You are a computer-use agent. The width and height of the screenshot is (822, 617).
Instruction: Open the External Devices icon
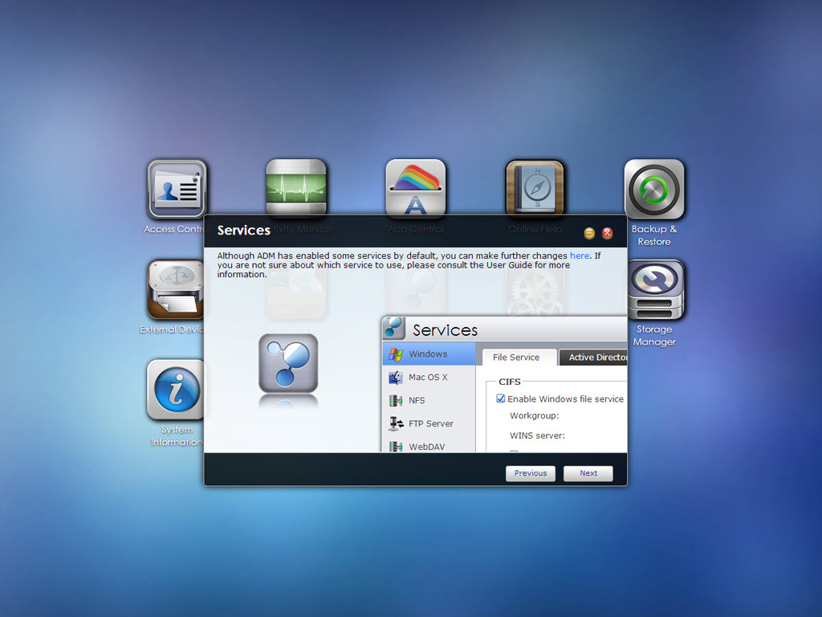pos(176,289)
